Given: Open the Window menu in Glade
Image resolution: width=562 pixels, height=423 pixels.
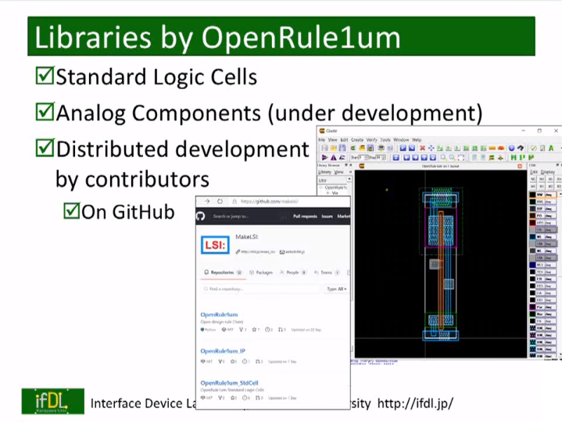Looking at the screenshot, I should point(401,139).
